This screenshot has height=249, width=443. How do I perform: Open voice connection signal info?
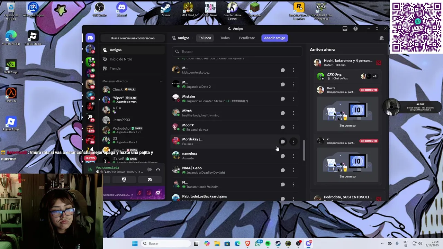click(90, 169)
